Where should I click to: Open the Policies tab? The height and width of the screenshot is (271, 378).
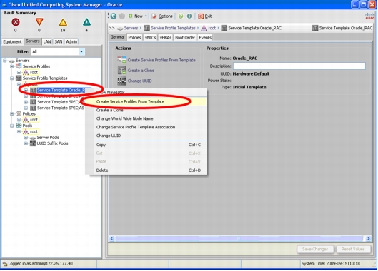click(x=134, y=38)
